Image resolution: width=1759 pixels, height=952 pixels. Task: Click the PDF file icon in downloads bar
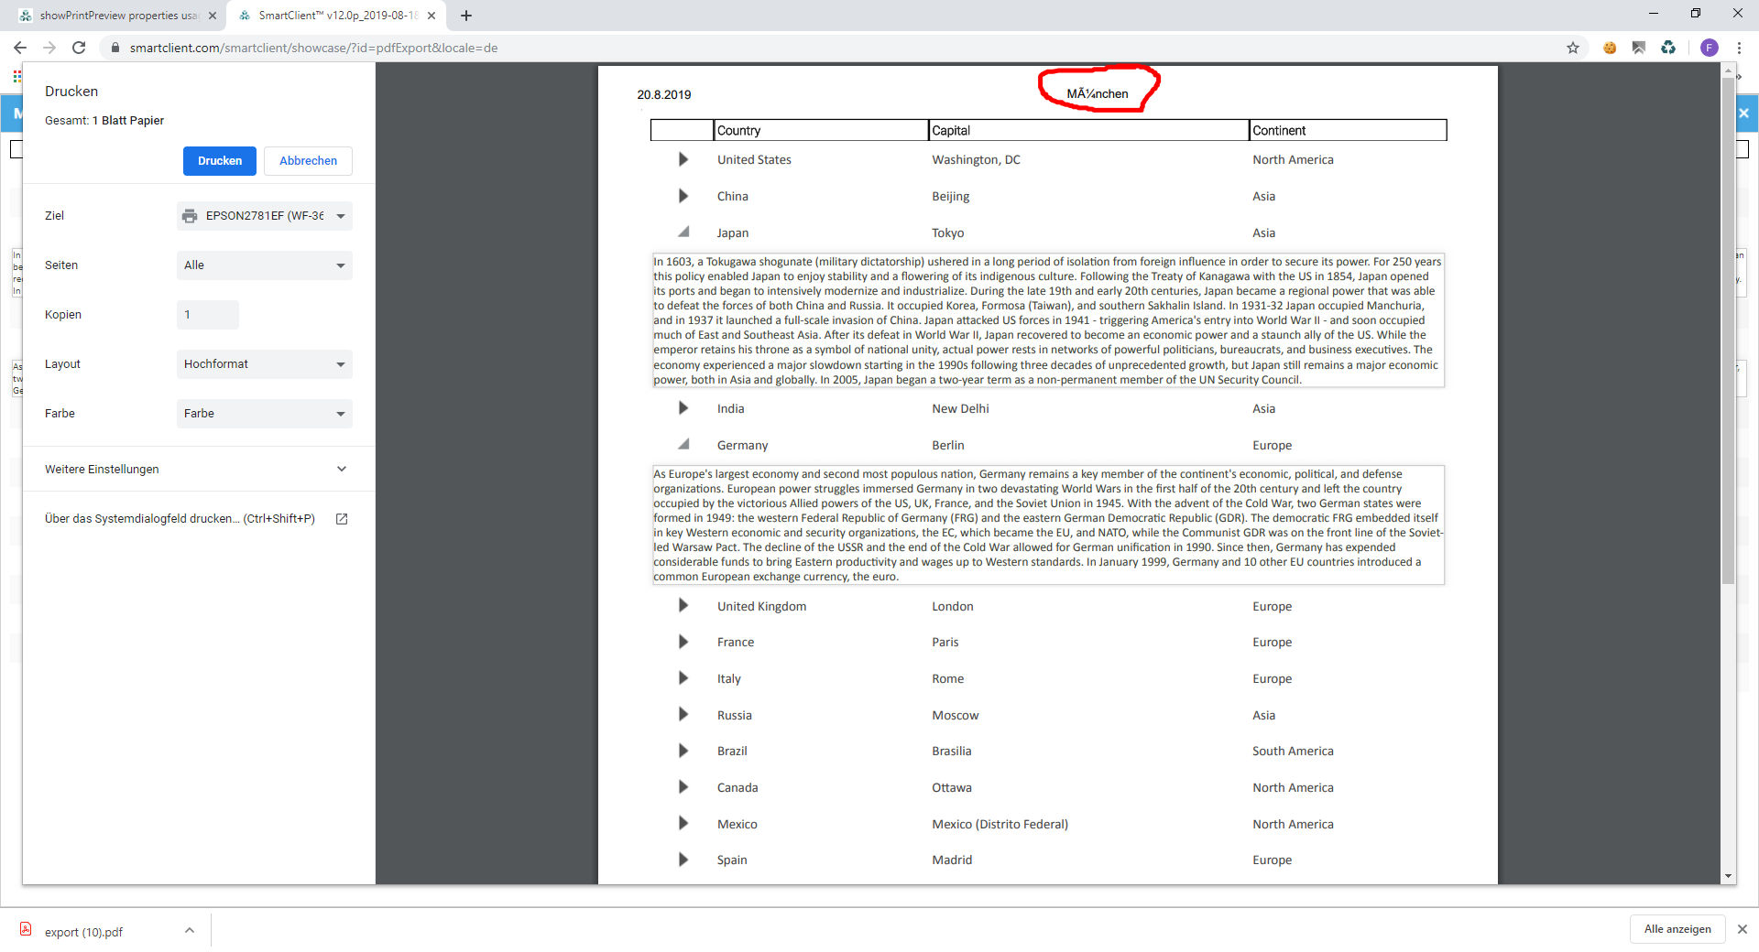coord(26,929)
